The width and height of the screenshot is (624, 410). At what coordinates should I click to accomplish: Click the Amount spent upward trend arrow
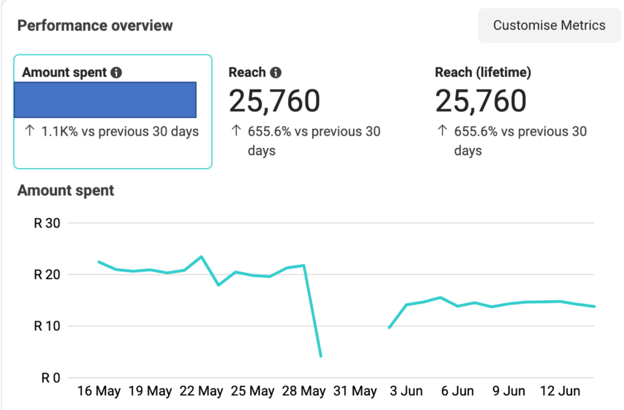click(30, 130)
